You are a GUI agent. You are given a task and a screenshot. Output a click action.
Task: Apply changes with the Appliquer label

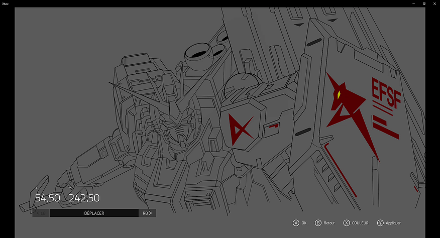pos(393,223)
